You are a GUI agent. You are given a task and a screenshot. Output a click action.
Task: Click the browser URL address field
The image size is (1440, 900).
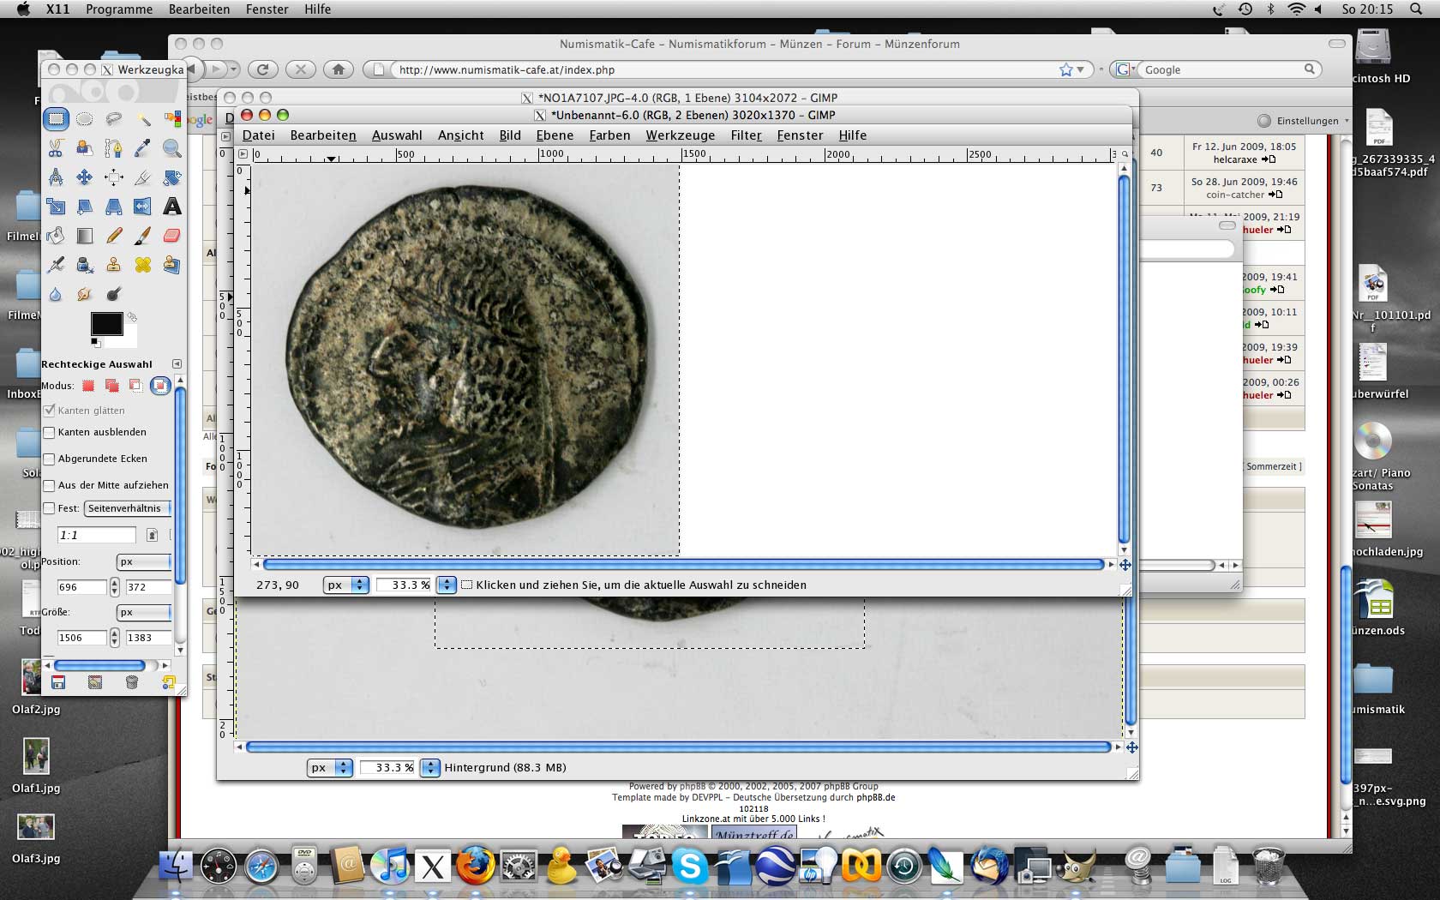tap(720, 70)
